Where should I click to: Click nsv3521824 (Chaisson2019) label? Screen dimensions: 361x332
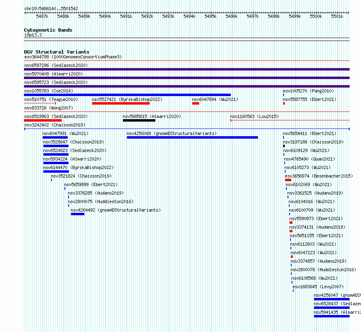coord(81,176)
